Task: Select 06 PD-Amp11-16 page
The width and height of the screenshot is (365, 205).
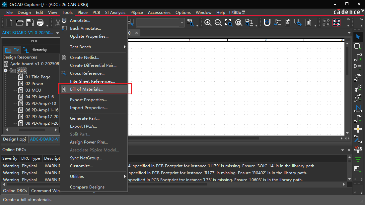Action: (x=42, y=110)
